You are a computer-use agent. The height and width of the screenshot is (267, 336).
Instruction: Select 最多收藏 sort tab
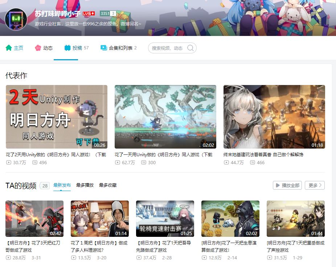[108, 185]
